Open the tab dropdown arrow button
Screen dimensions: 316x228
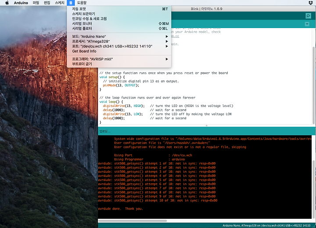coord(307,24)
